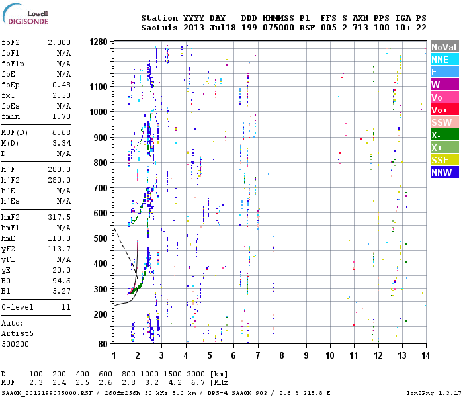
Task: Click the yE value 20.0
Action: coord(62,270)
